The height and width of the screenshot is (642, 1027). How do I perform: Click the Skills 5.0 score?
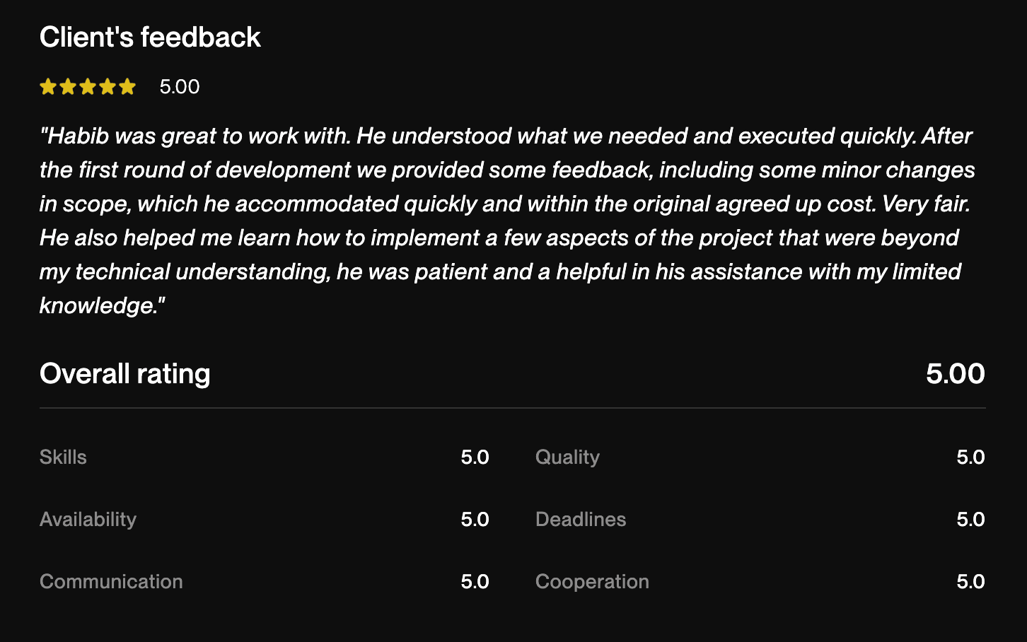pos(475,457)
